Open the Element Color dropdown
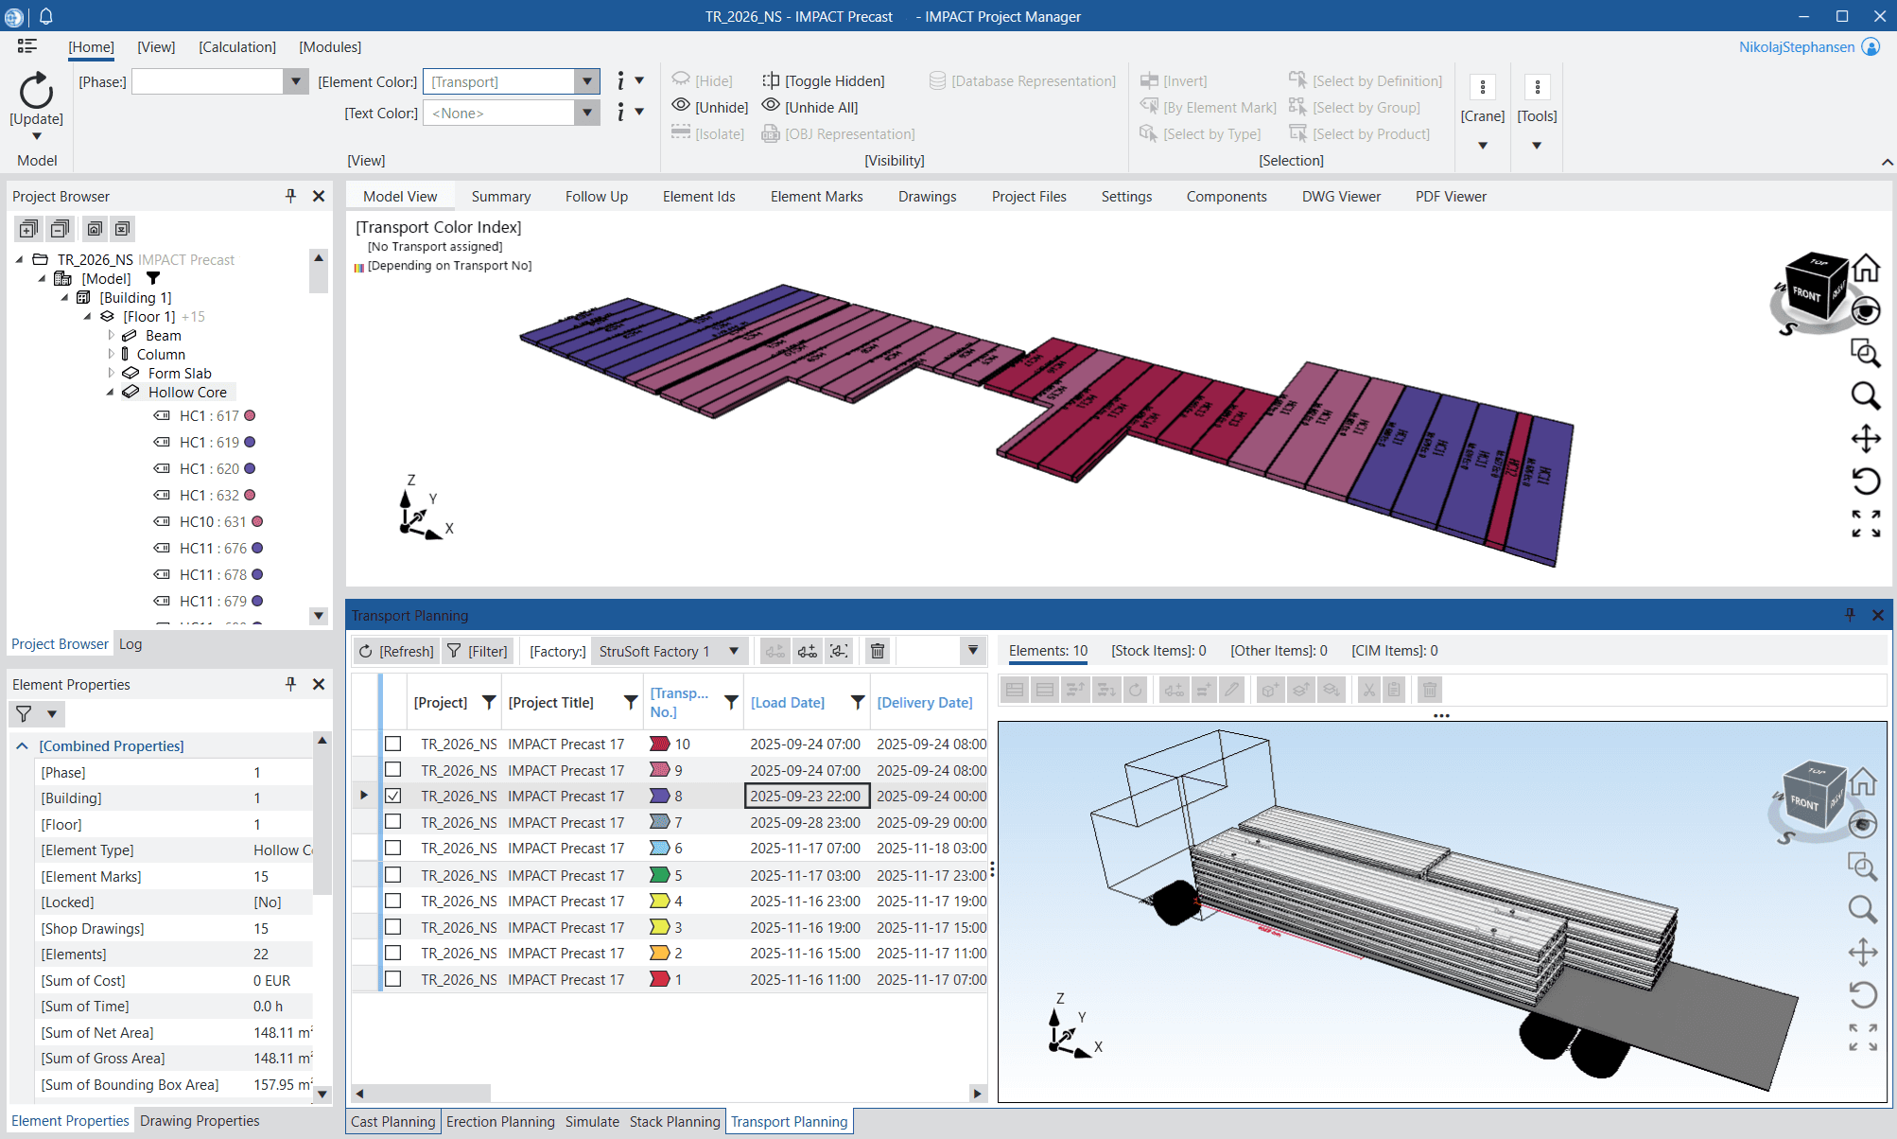Viewport: 1897px width, 1139px height. [x=587, y=81]
